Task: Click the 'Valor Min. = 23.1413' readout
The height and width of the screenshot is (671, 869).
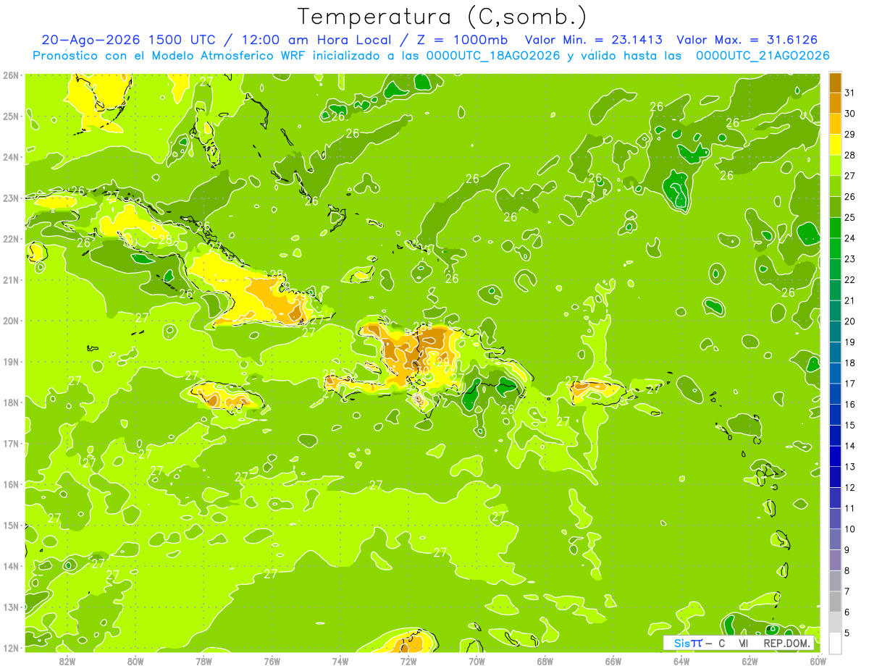Action: [593, 40]
